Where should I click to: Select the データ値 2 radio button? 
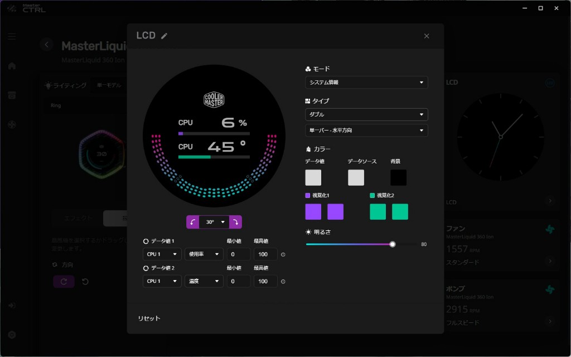click(x=146, y=268)
